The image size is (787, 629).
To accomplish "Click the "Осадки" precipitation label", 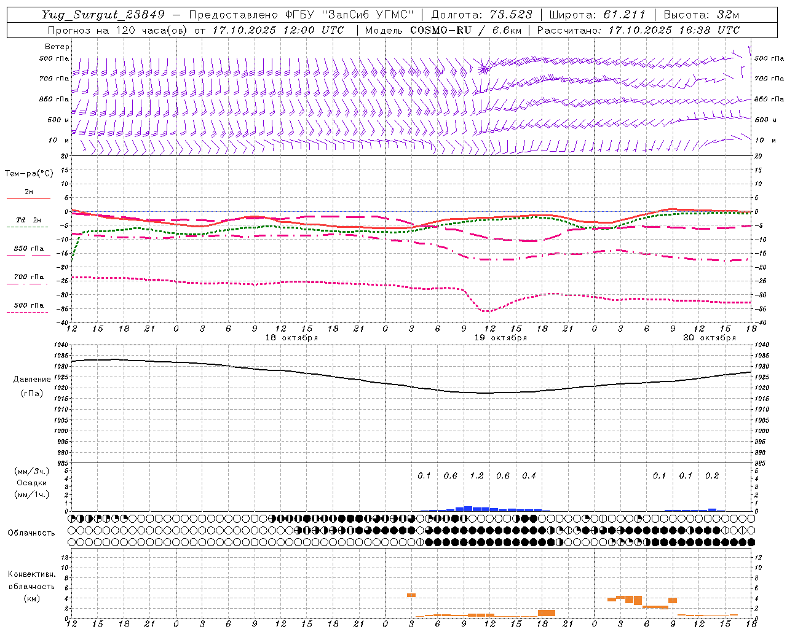I will (32, 483).
